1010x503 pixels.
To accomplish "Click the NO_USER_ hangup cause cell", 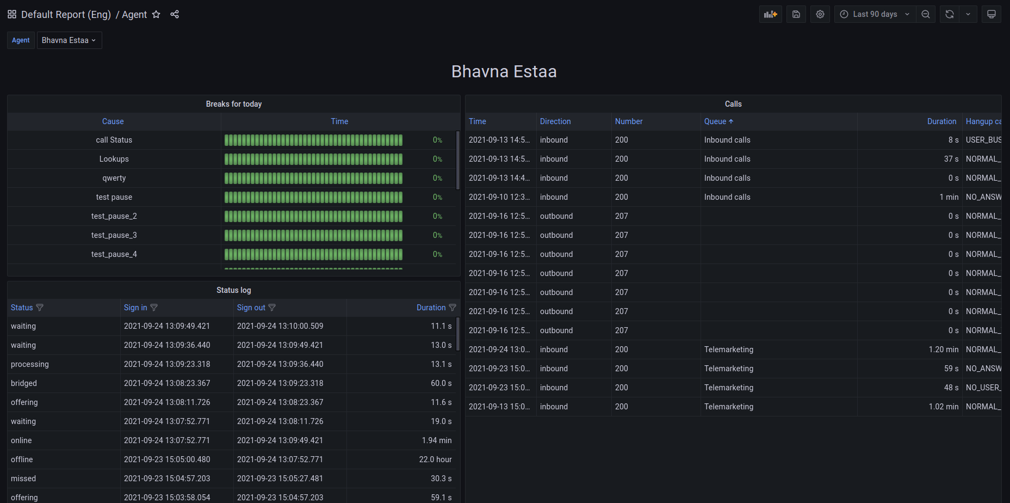I will click(983, 388).
